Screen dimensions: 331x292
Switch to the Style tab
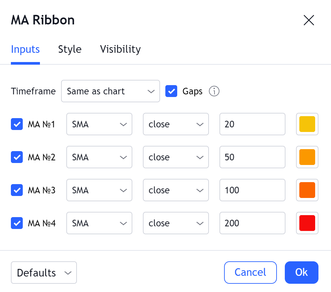click(x=70, y=49)
